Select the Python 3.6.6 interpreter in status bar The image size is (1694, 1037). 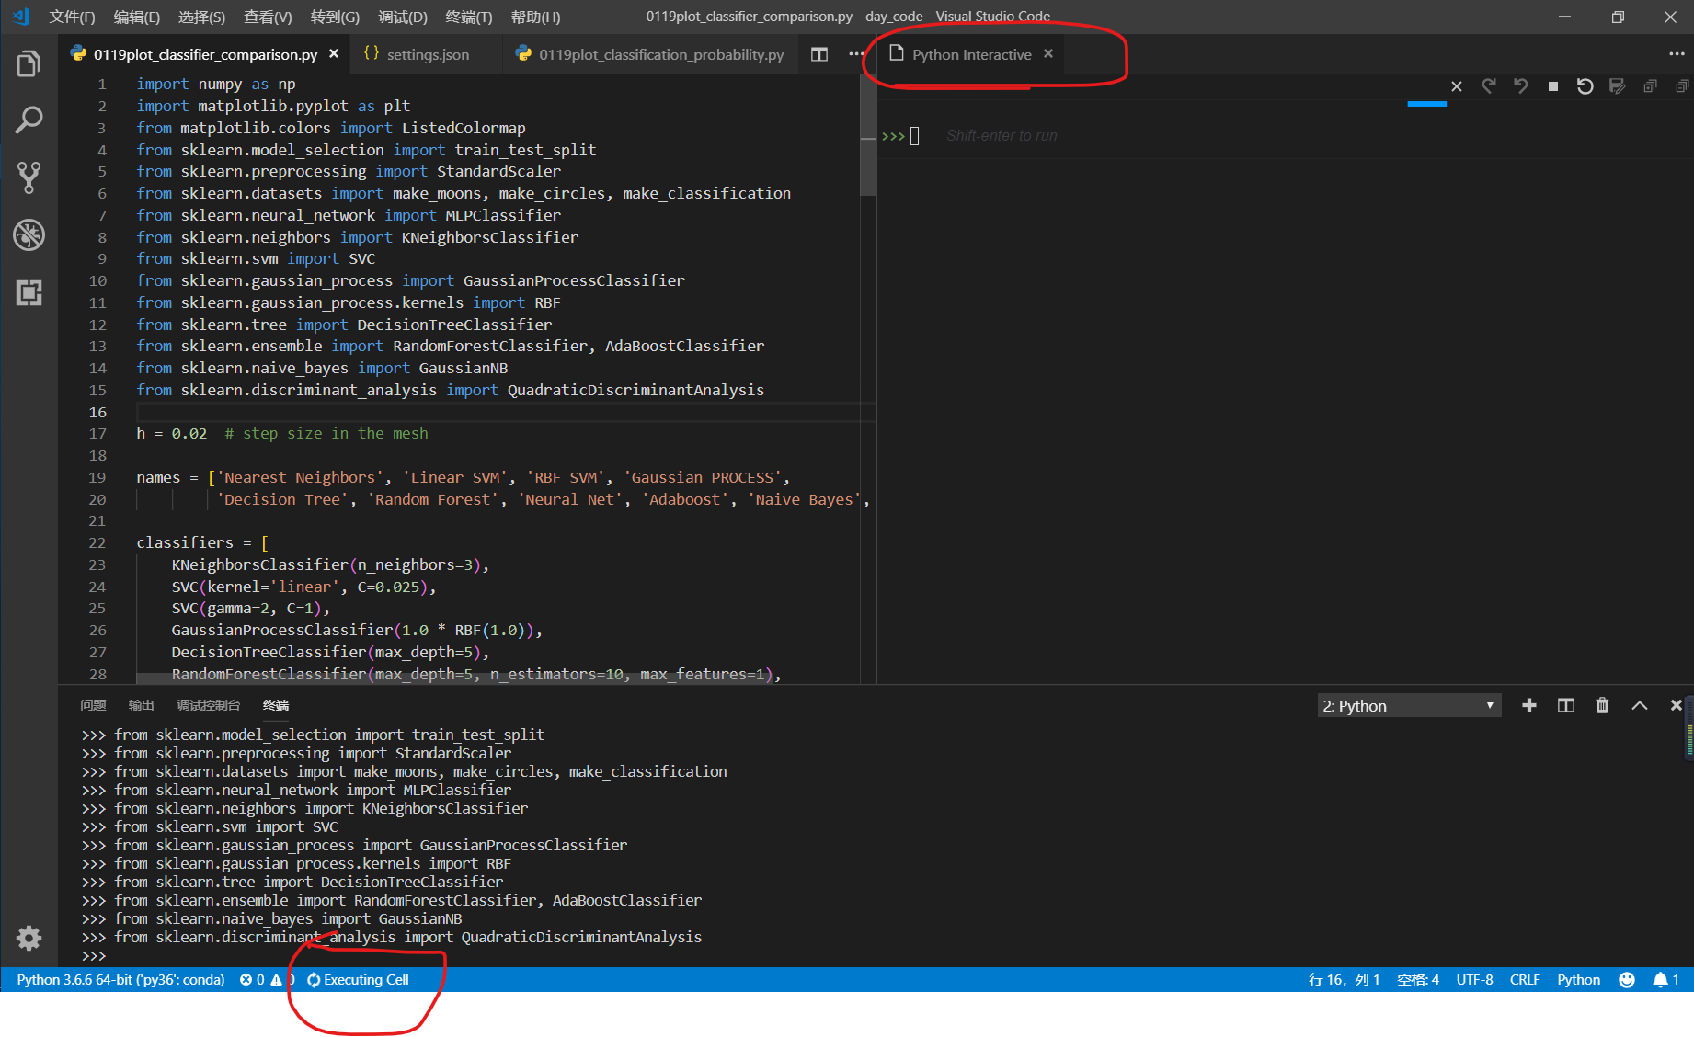pos(120,979)
